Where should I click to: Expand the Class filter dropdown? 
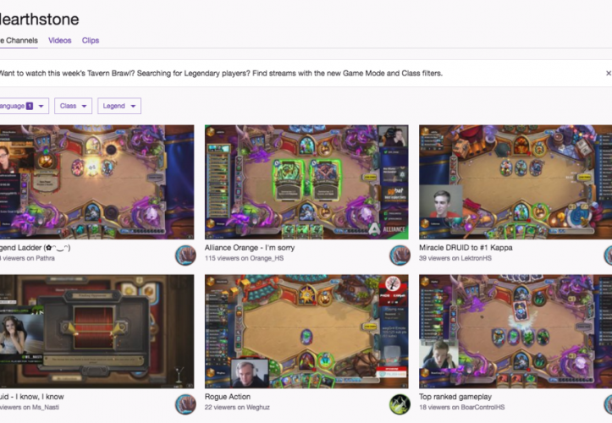73,106
